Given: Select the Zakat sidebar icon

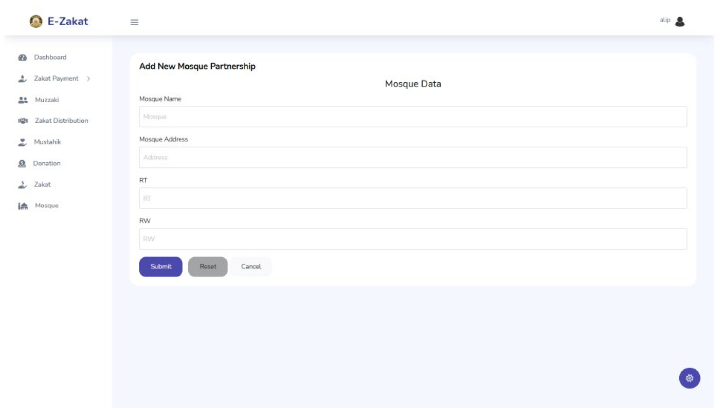Looking at the screenshot, I should [22, 184].
